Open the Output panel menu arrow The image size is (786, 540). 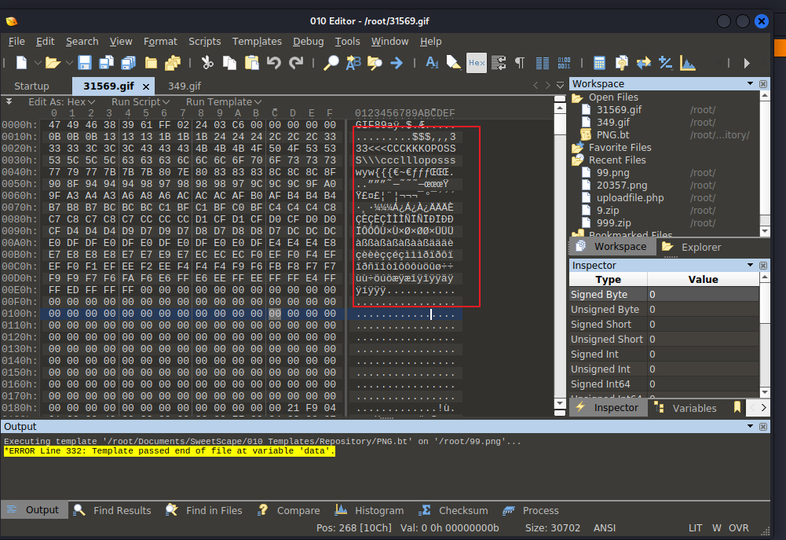coord(751,426)
